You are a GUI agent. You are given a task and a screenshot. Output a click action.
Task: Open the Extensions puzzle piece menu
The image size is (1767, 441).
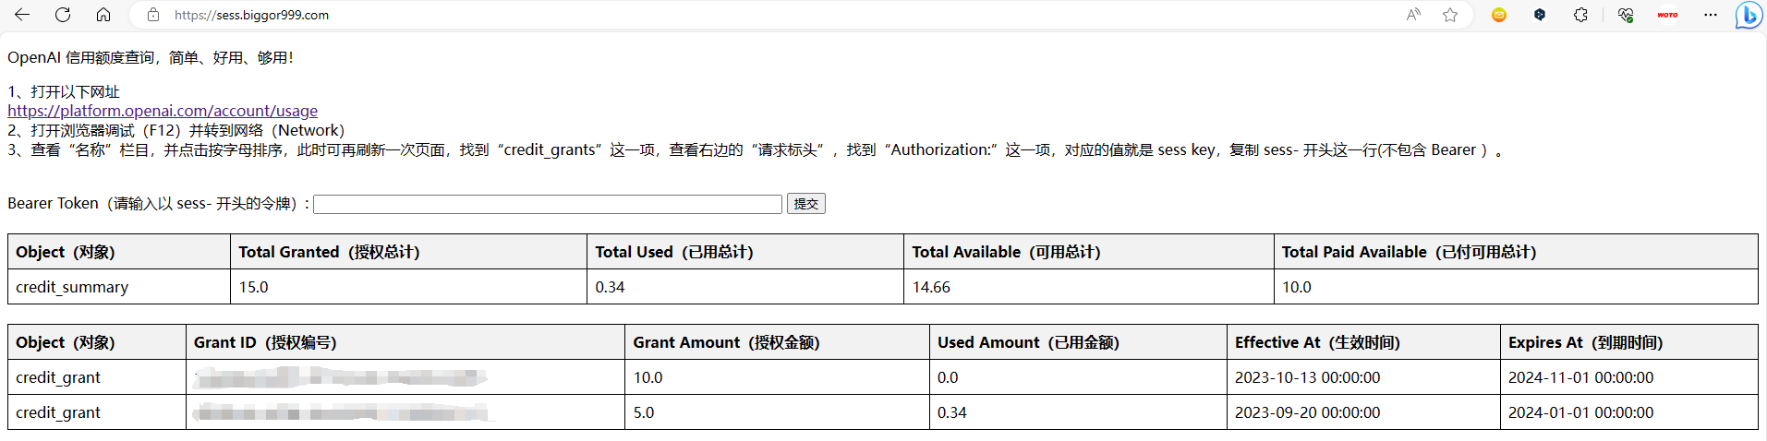point(1581,15)
